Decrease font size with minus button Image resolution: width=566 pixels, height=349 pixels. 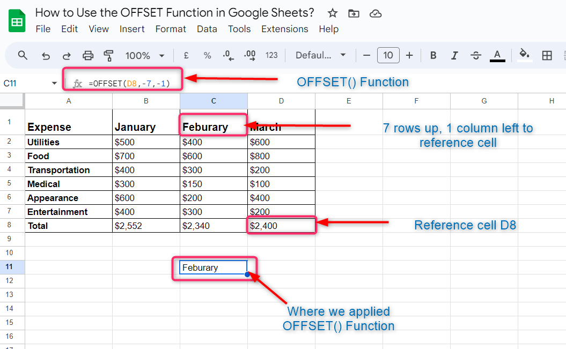tap(367, 55)
